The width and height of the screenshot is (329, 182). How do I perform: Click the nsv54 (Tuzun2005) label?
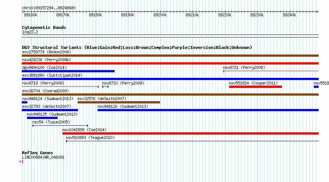[51, 122]
